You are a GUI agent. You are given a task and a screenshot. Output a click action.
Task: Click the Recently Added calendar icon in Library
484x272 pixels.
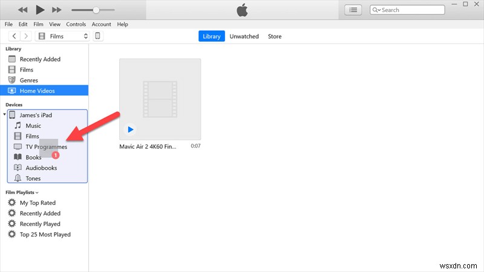click(11, 59)
